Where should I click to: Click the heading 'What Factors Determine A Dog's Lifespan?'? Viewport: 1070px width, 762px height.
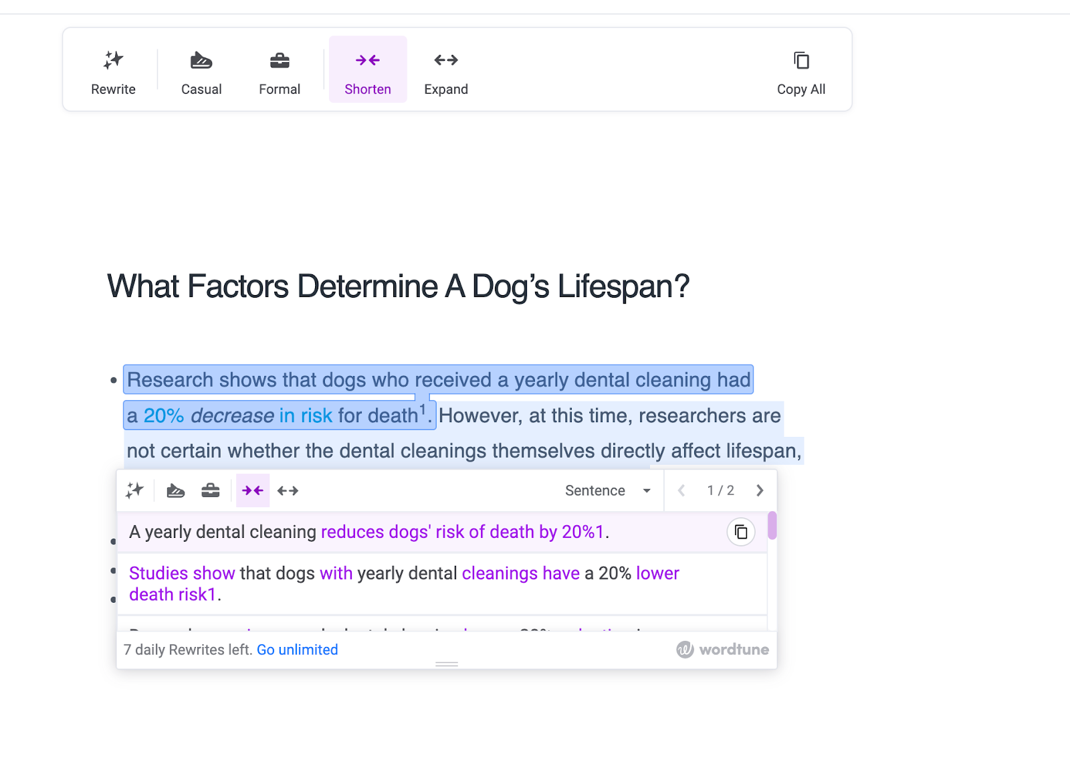coord(398,286)
